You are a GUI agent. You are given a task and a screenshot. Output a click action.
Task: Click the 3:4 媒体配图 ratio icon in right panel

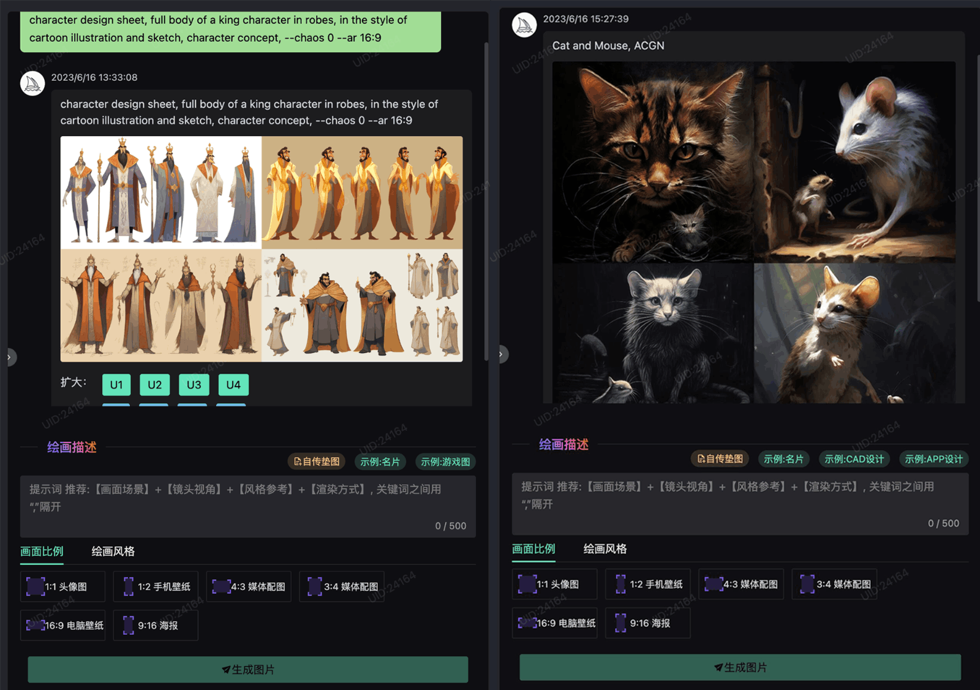(807, 585)
